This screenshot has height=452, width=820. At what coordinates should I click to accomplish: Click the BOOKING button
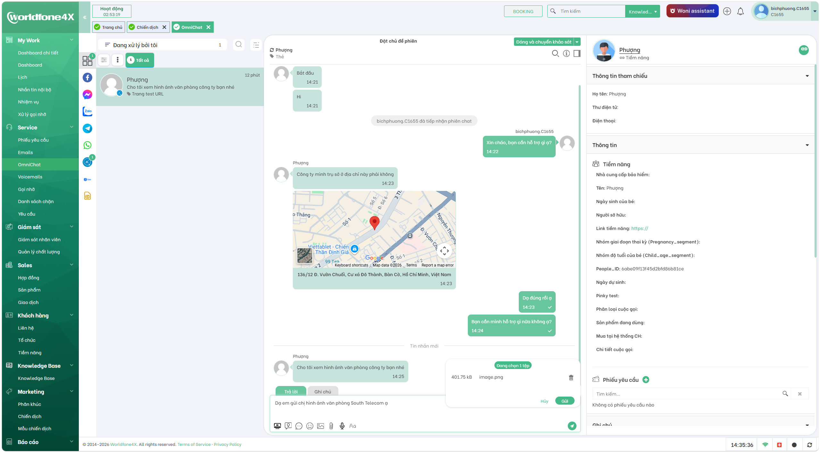click(523, 12)
